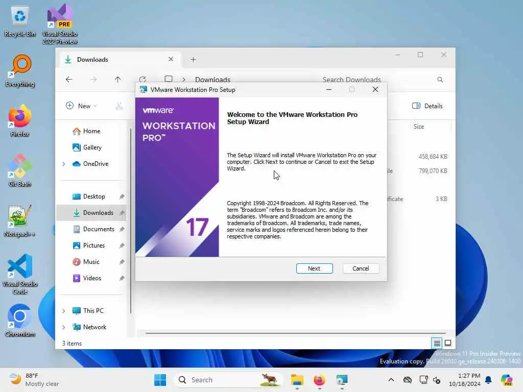Open the Recycle Bin desktop icon

[x=20, y=21]
